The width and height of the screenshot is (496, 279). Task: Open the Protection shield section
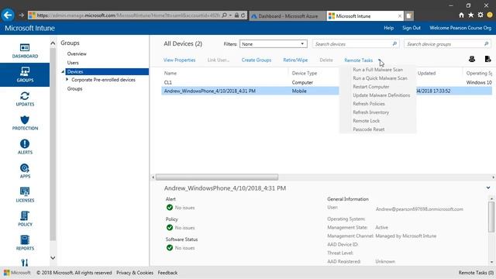tap(25, 122)
